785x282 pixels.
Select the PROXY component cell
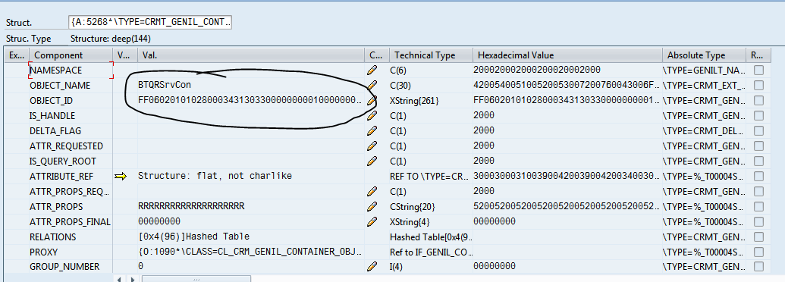71,252
